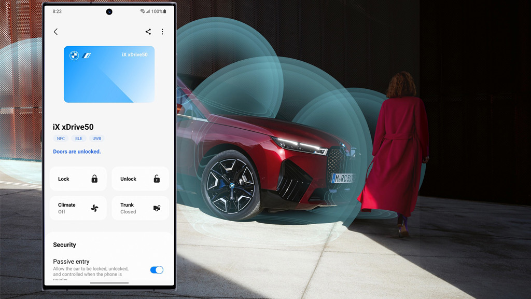Tap the Trunk car icon

coord(157,208)
